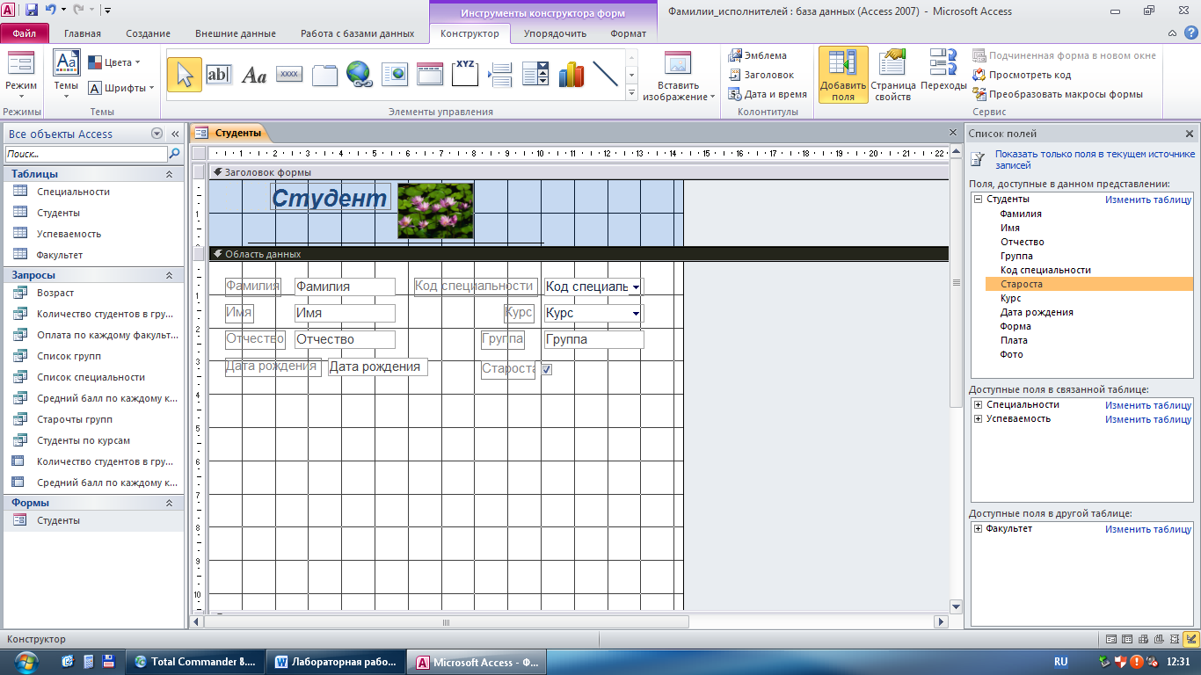Open Access help with the question mark icon
The height and width of the screenshot is (675, 1201).
[x=1190, y=33]
